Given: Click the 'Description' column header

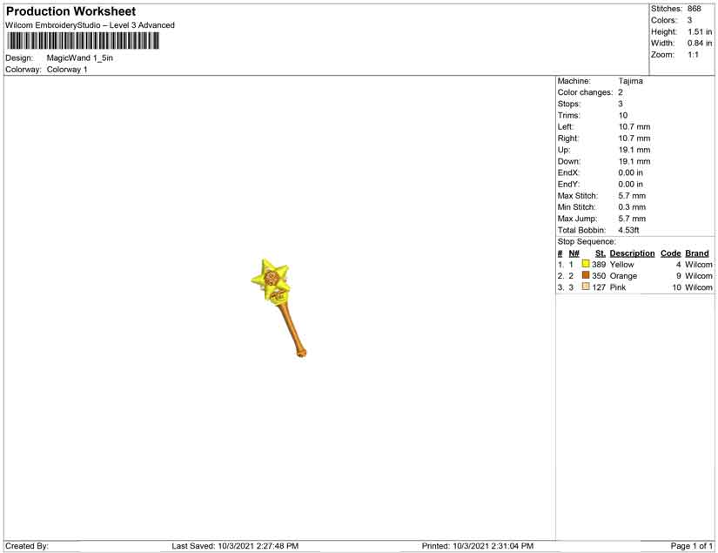Looking at the screenshot, I should click(x=633, y=253).
